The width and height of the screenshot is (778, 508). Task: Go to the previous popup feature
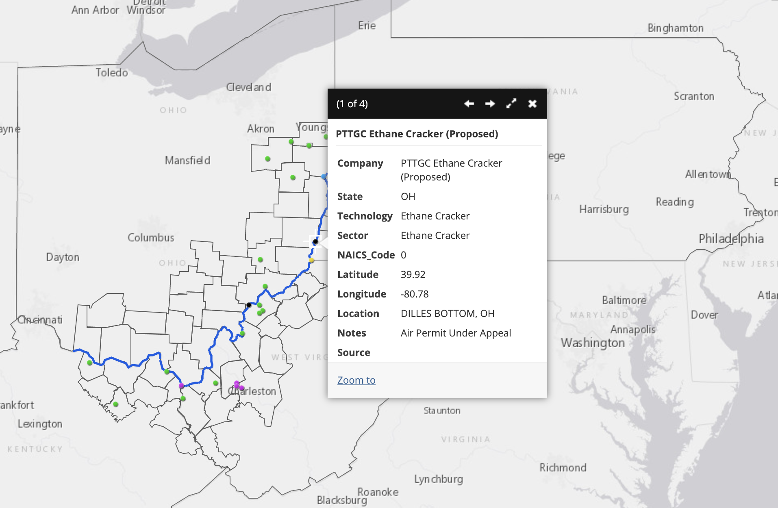(x=469, y=104)
